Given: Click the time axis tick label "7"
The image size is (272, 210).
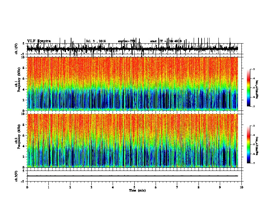Looking at the screenshot, I should (x=177, y=187).
